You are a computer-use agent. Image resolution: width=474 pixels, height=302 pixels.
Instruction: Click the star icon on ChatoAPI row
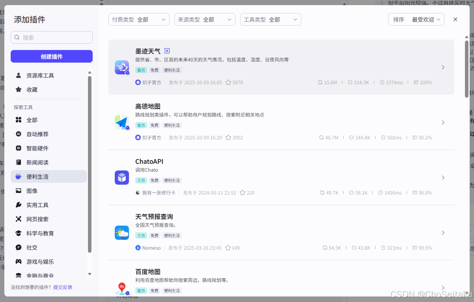pos(242,193)
